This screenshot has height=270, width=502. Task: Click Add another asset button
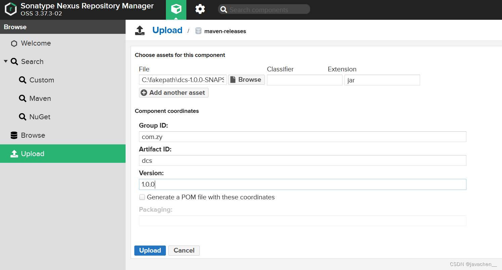174,93
